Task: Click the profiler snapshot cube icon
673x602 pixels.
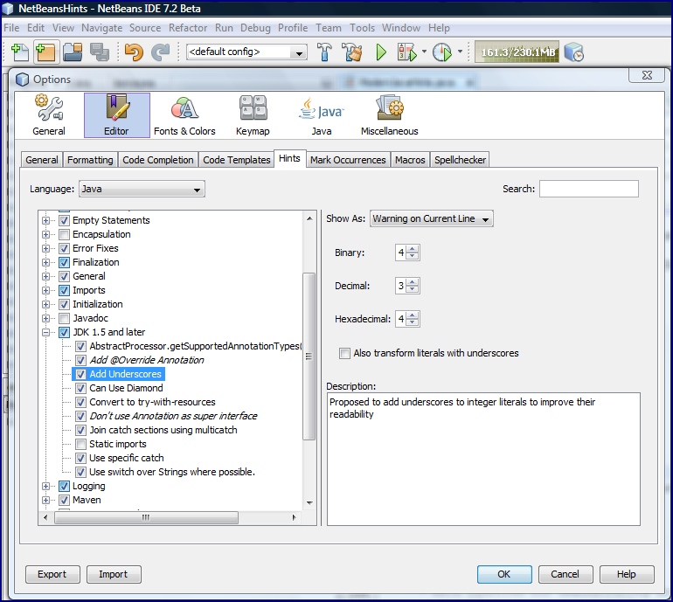Action: pos(574,52)
